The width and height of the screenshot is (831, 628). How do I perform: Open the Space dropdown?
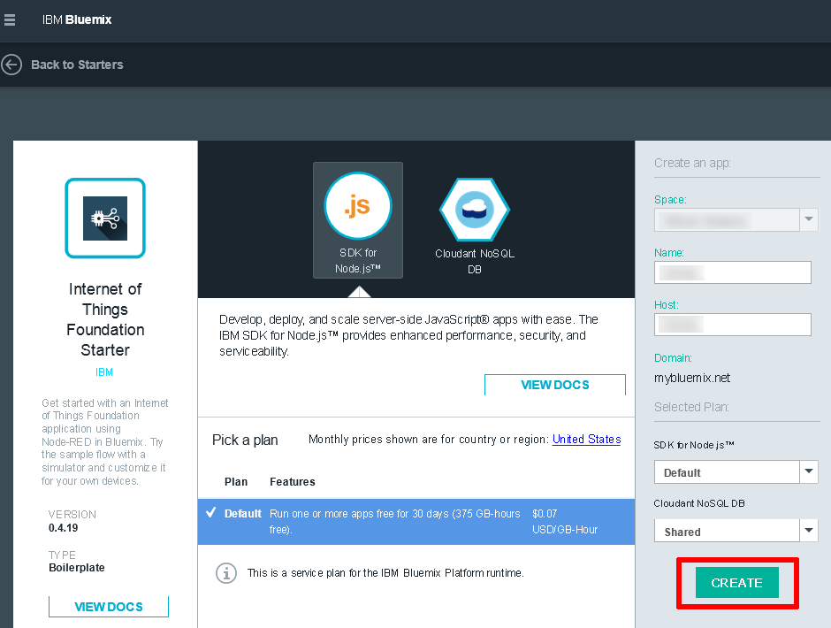736,219
